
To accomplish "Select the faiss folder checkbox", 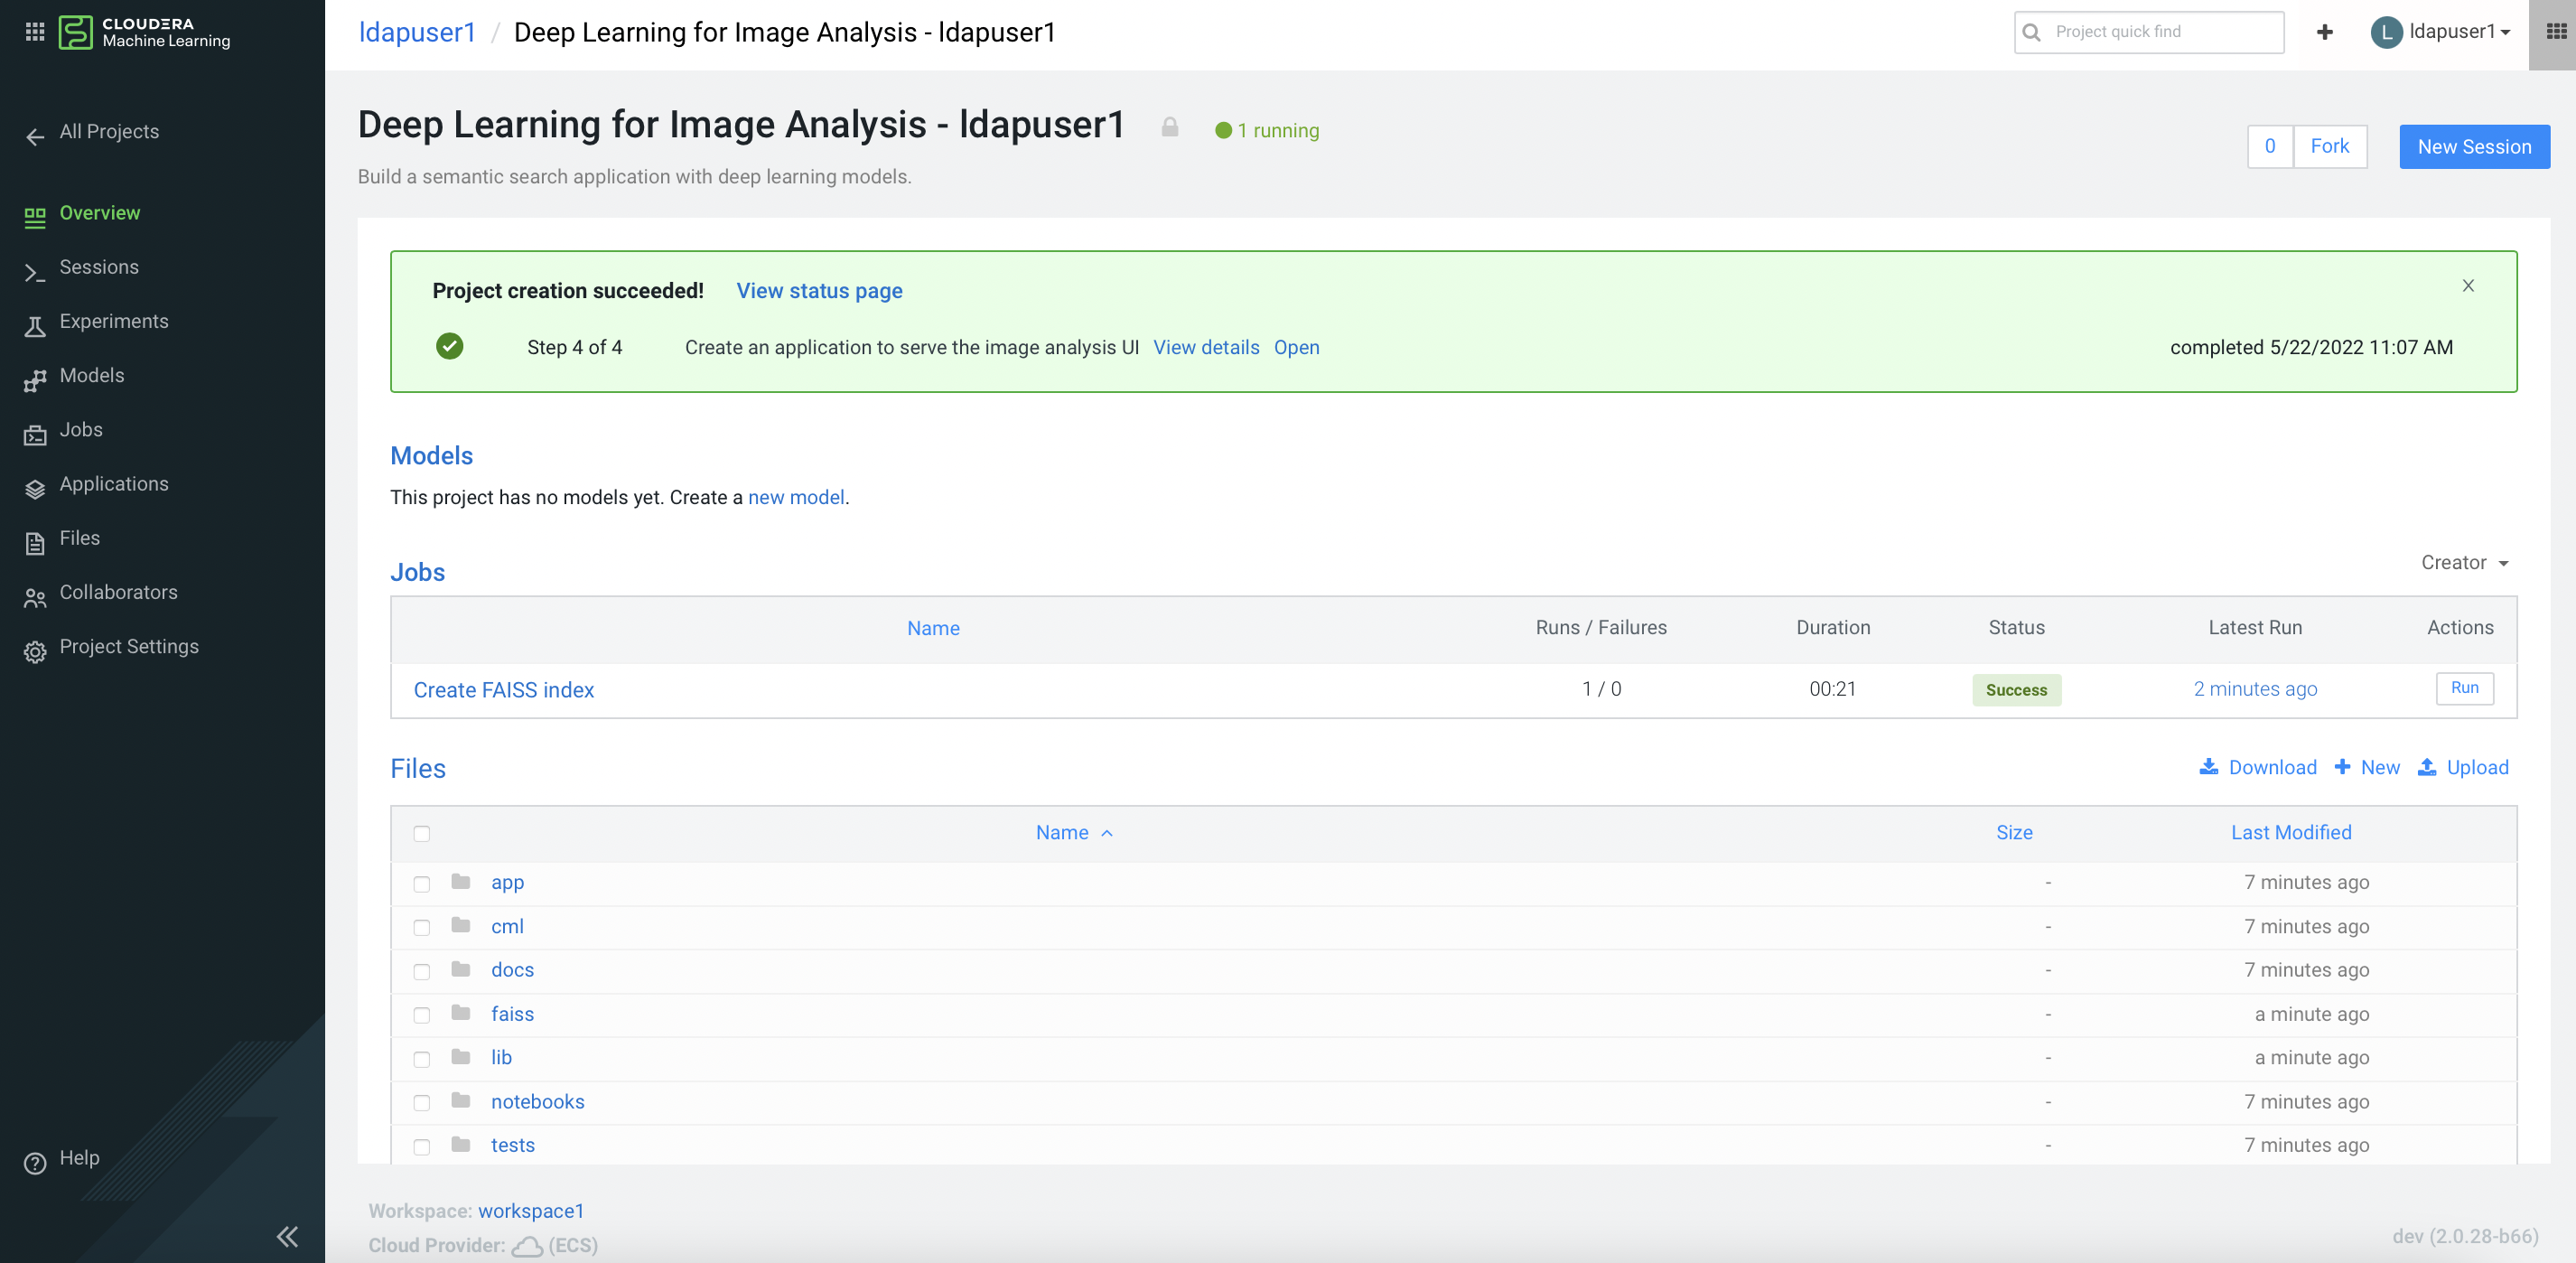I will 422,1015.
